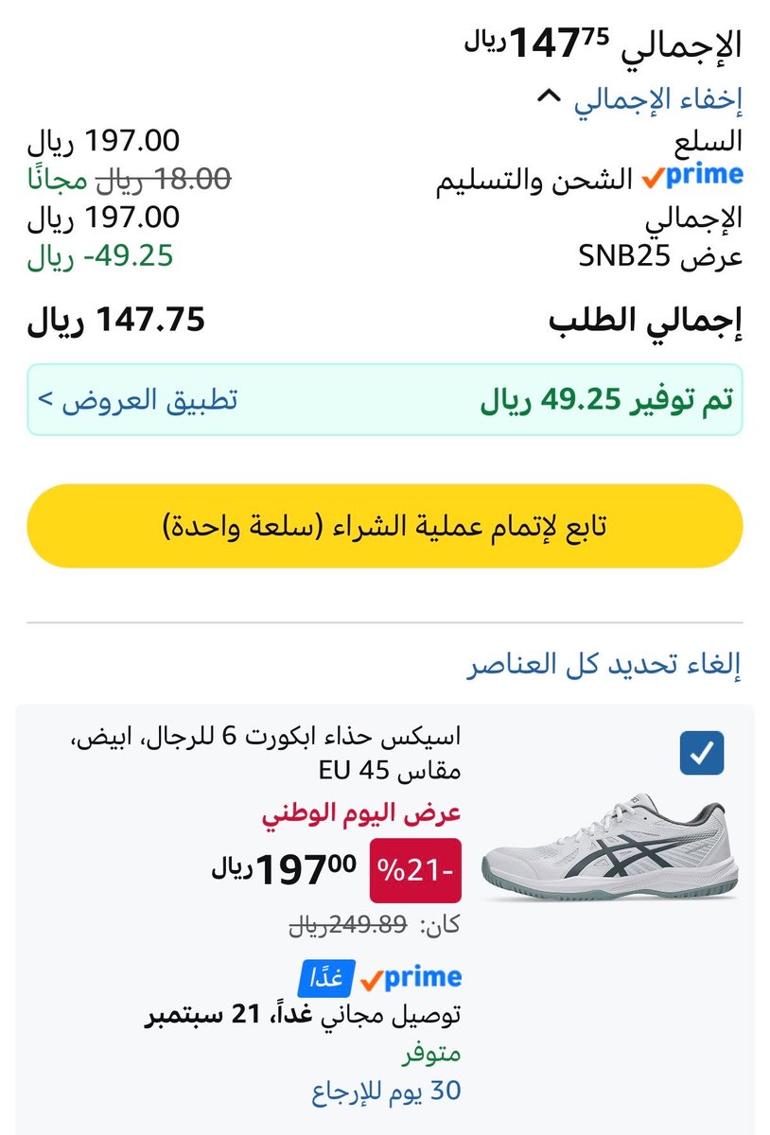Screen dimensions: 770x1135
Task: Uncheck the ASICS shoe item checkbox
Action: click(x=702, y=754)
